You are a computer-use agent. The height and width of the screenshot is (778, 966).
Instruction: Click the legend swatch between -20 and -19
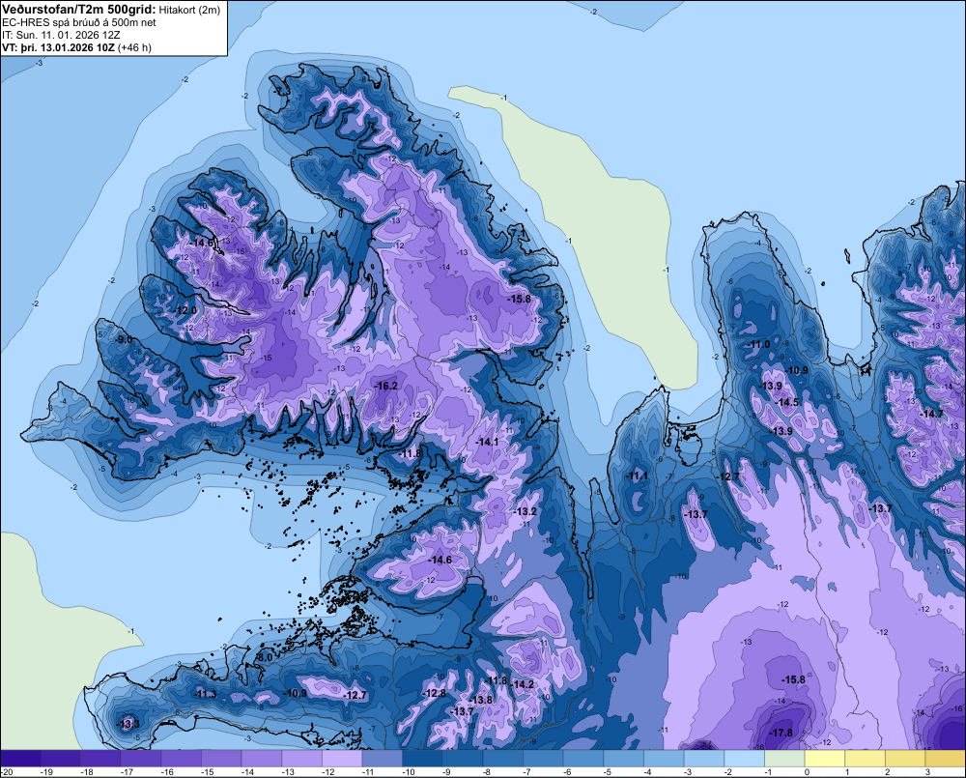(x=20, y=758)
